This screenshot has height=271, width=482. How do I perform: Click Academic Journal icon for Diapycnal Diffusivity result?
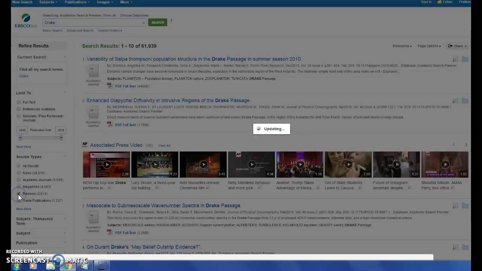[93, 112]
